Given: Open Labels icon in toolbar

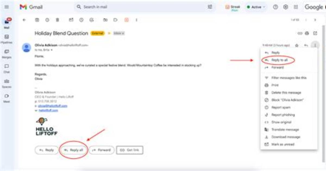Looking at the screenshot, I should 115,20.
